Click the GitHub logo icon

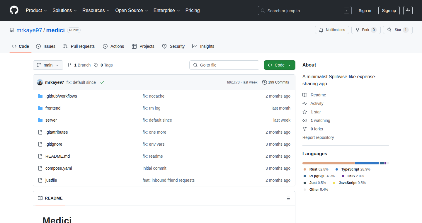tap(14, 10)
